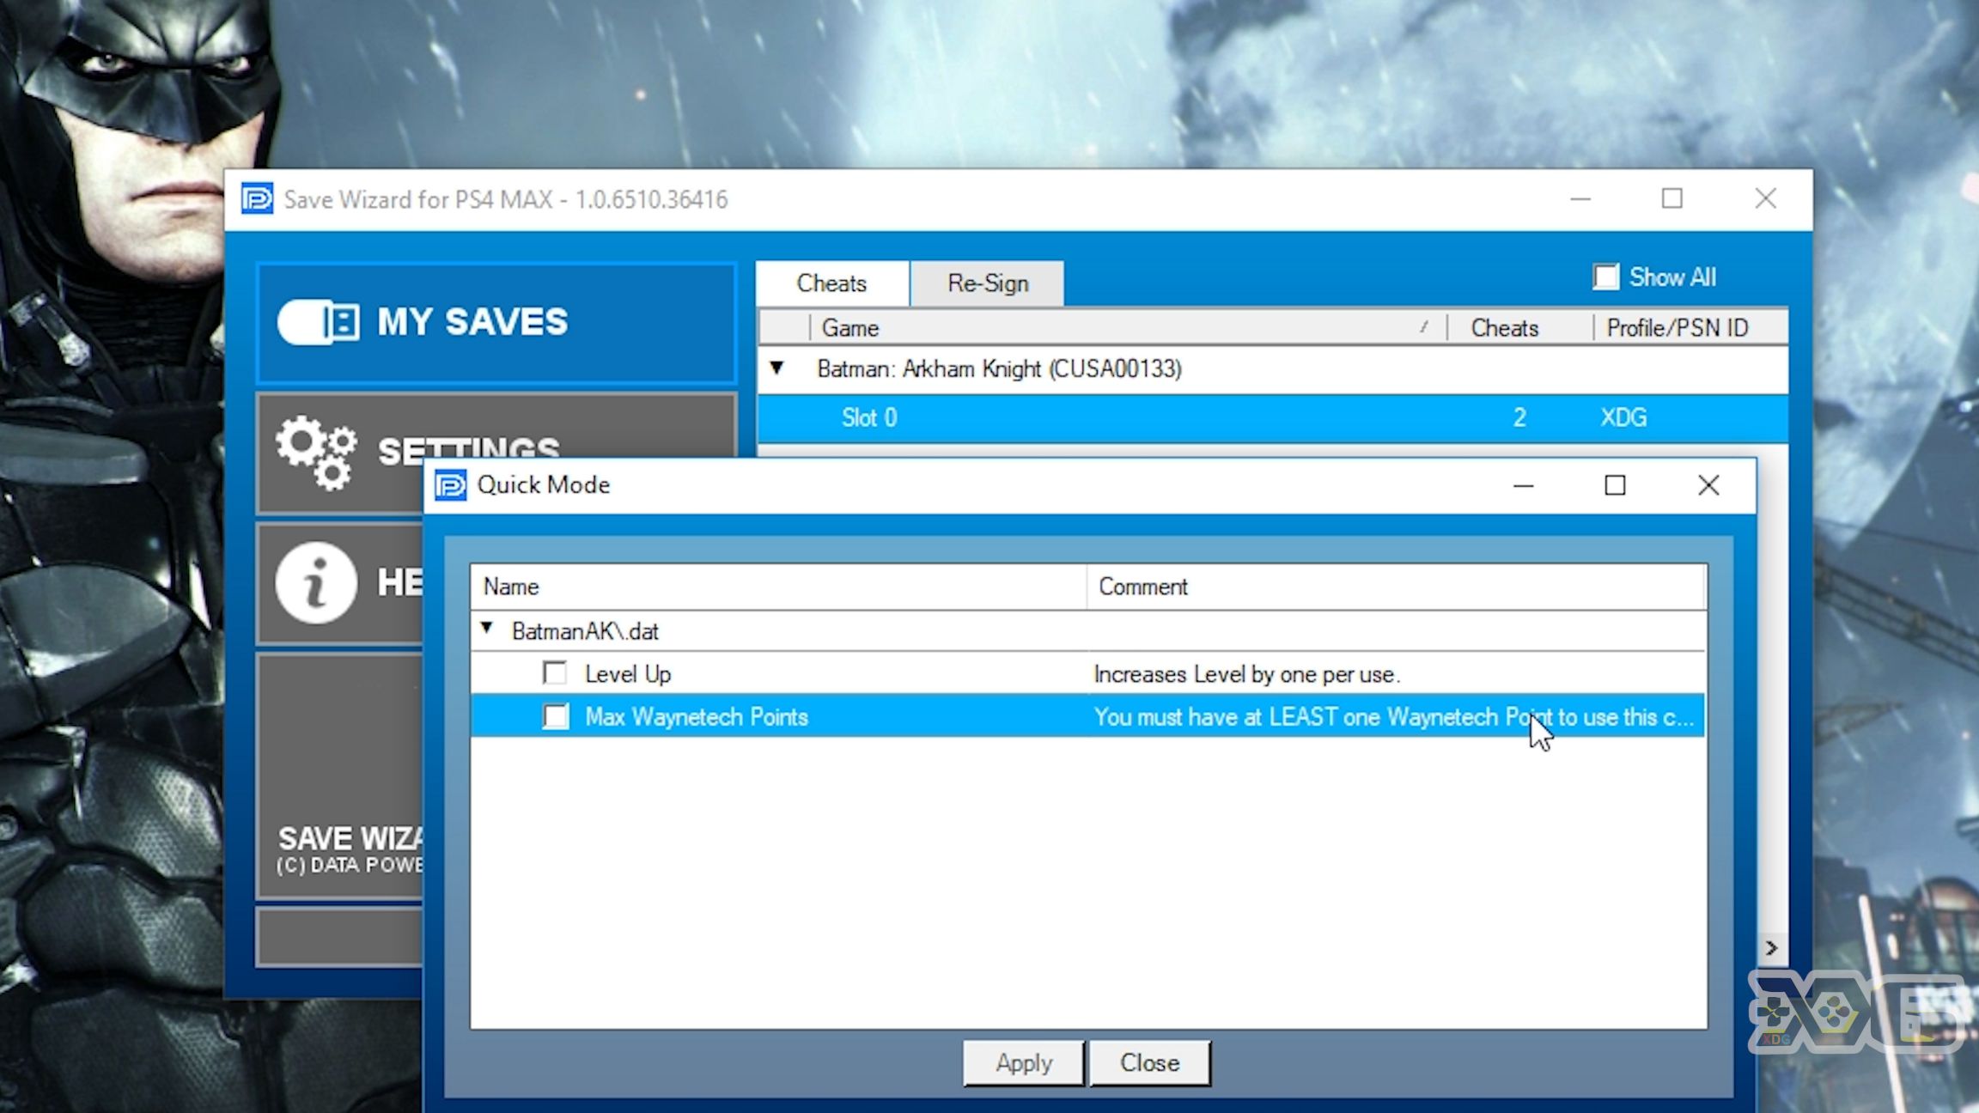Click the Comment column header in Quick Mode
The width and height of the screenshot is (1979, 1113).
point(1397,587)
